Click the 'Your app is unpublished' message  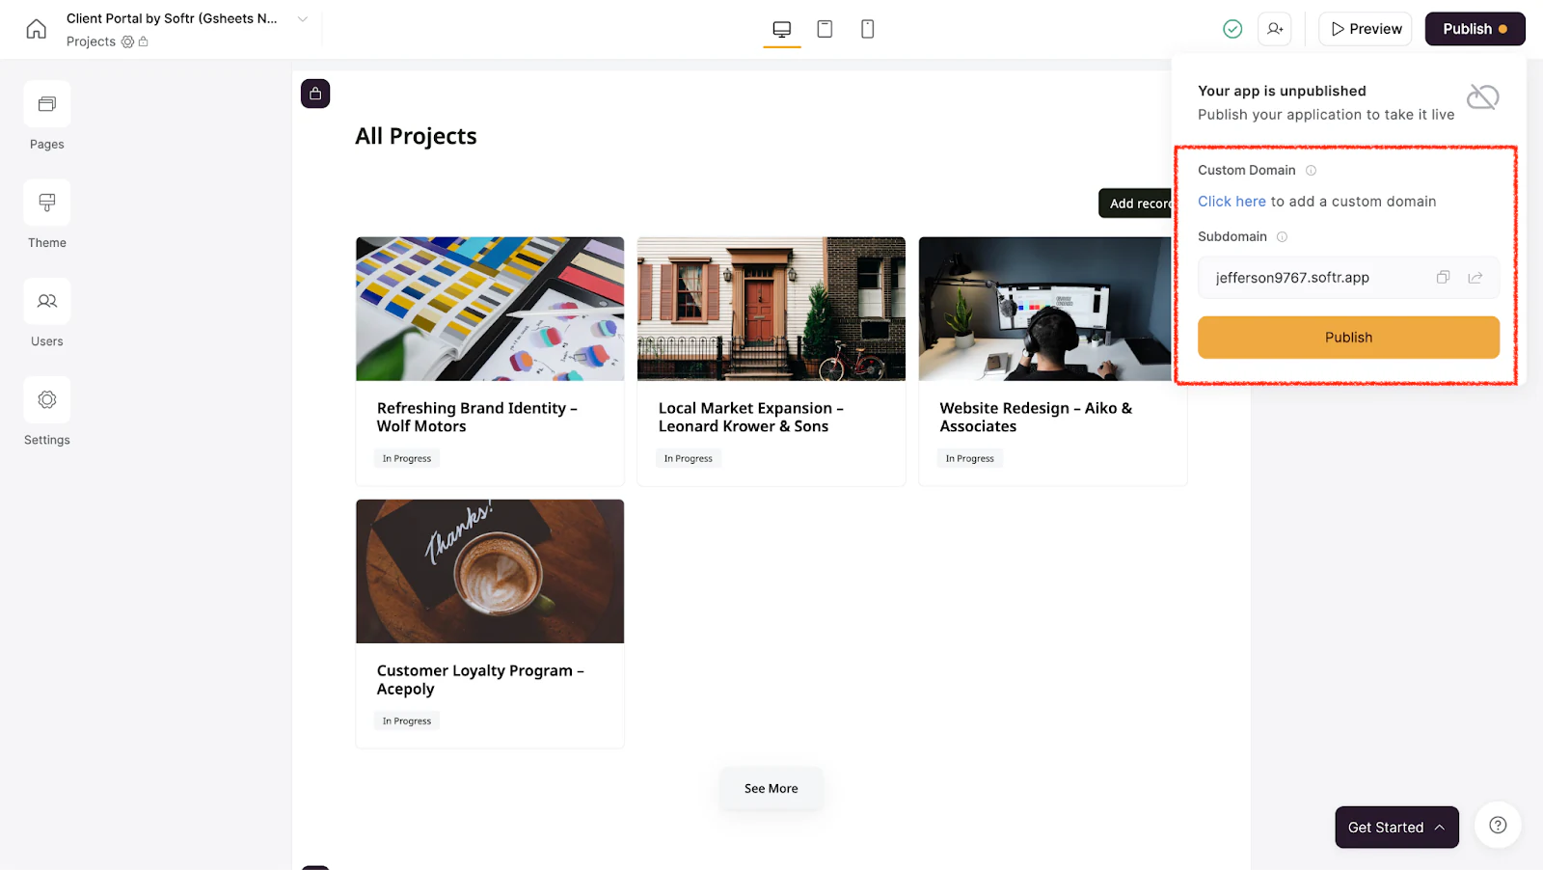point(1282,91)
